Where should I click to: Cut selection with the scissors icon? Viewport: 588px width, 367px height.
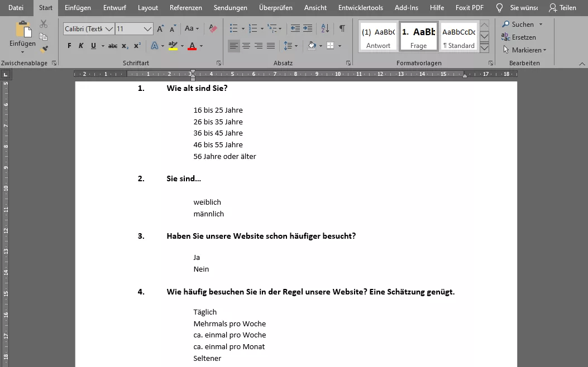(x=44, y=25)
